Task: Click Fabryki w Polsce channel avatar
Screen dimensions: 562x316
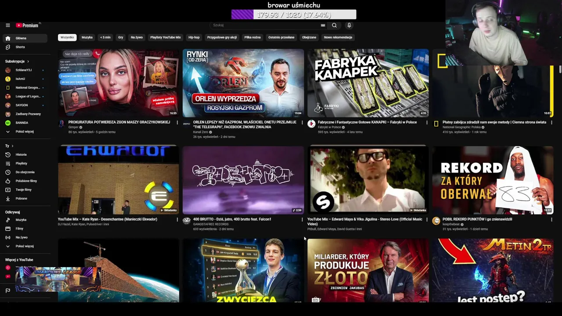Action: pos(311,124)
